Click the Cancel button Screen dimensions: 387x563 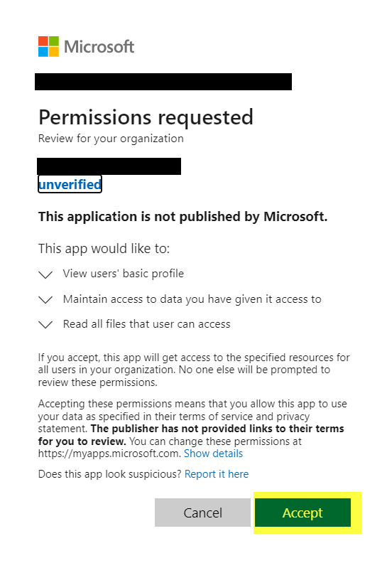[202, 513]
